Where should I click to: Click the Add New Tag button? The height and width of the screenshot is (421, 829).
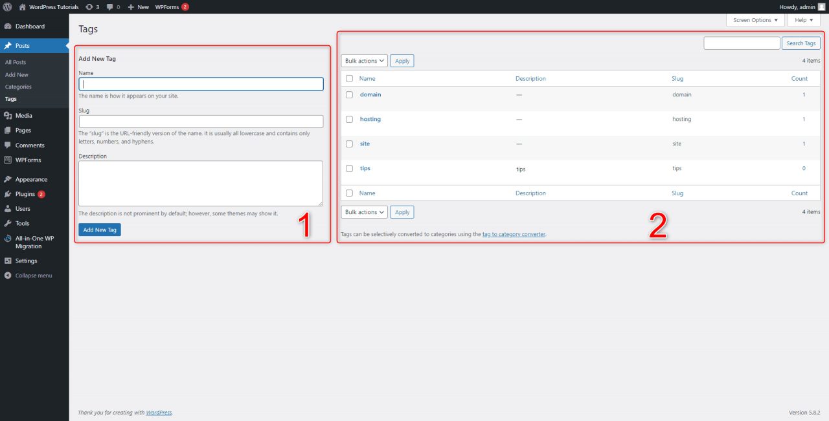coord(99,230)
